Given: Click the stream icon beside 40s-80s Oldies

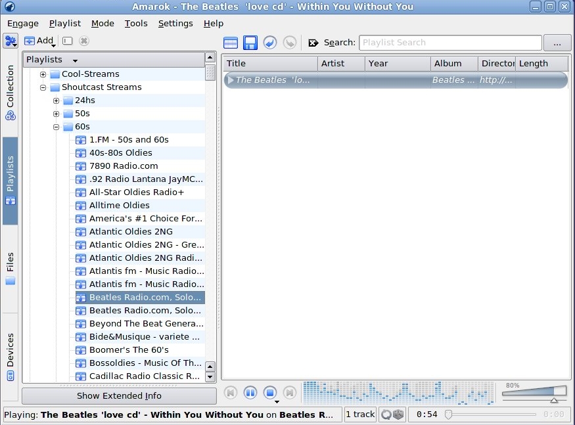Looking at the screenshot, I should pyautogui.click(x=81, y=153).
